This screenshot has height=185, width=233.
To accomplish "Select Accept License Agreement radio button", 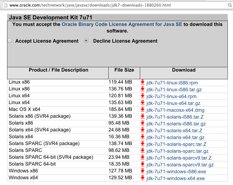I will click(10, 41).
